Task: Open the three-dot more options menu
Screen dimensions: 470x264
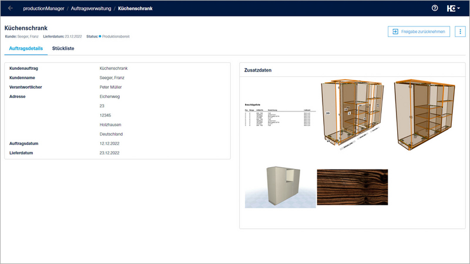Action: (x=460, y=32)
